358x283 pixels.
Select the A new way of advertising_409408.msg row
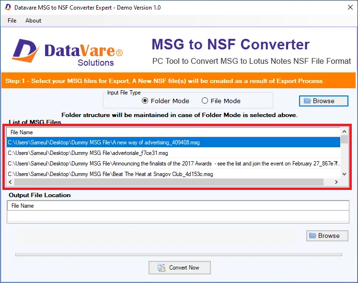173,142
